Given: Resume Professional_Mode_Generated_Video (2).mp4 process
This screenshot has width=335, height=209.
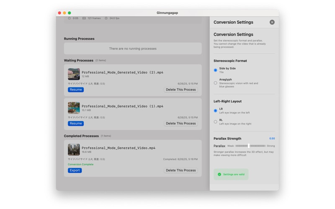Looking at the screenshot, I should click(76, 89).
